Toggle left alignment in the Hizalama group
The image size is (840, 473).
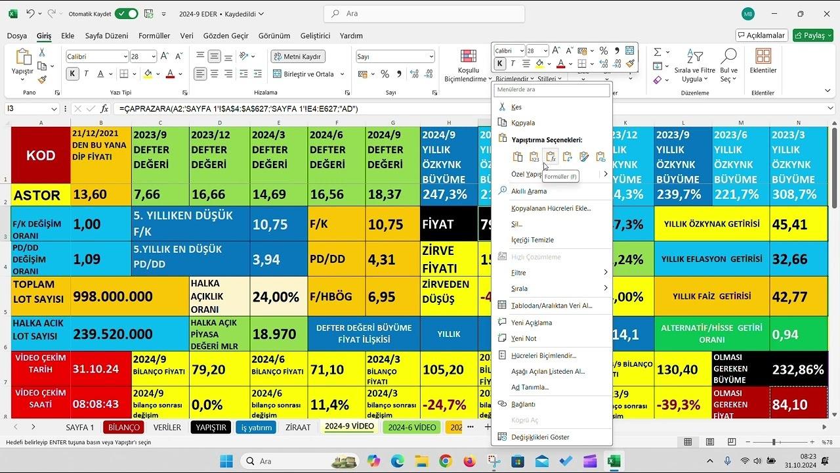coord(201,74)
